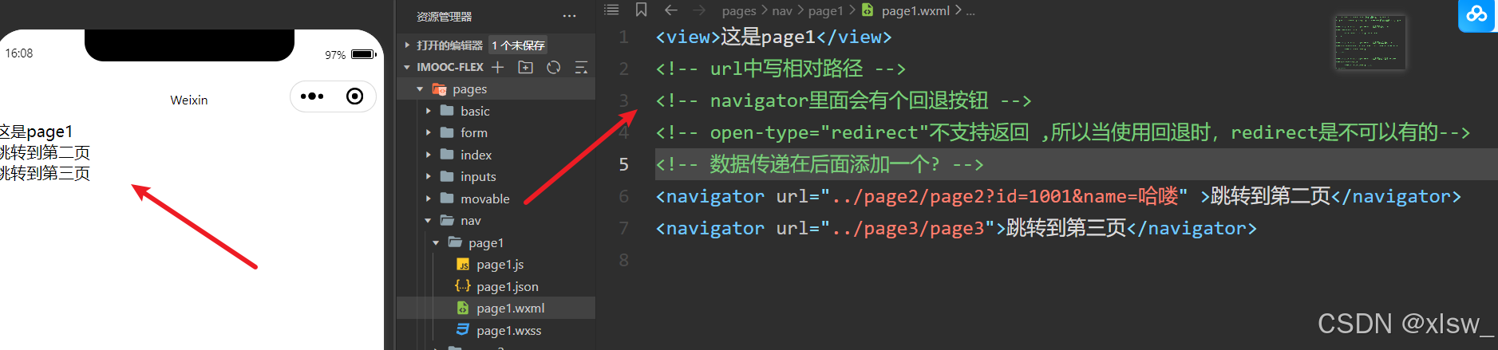Expand the movable folder

point(429,199)
